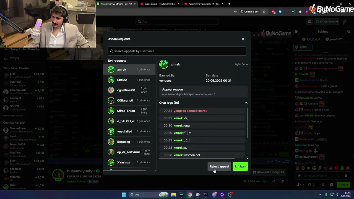Insert the sunglasses face emote
The width and height of the screenshot is (354, 199).
[314, 168]
